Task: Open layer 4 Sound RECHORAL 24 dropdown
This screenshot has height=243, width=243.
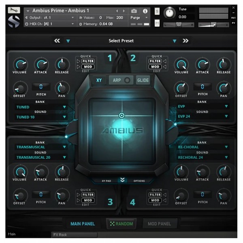Action: coord(203,157)
